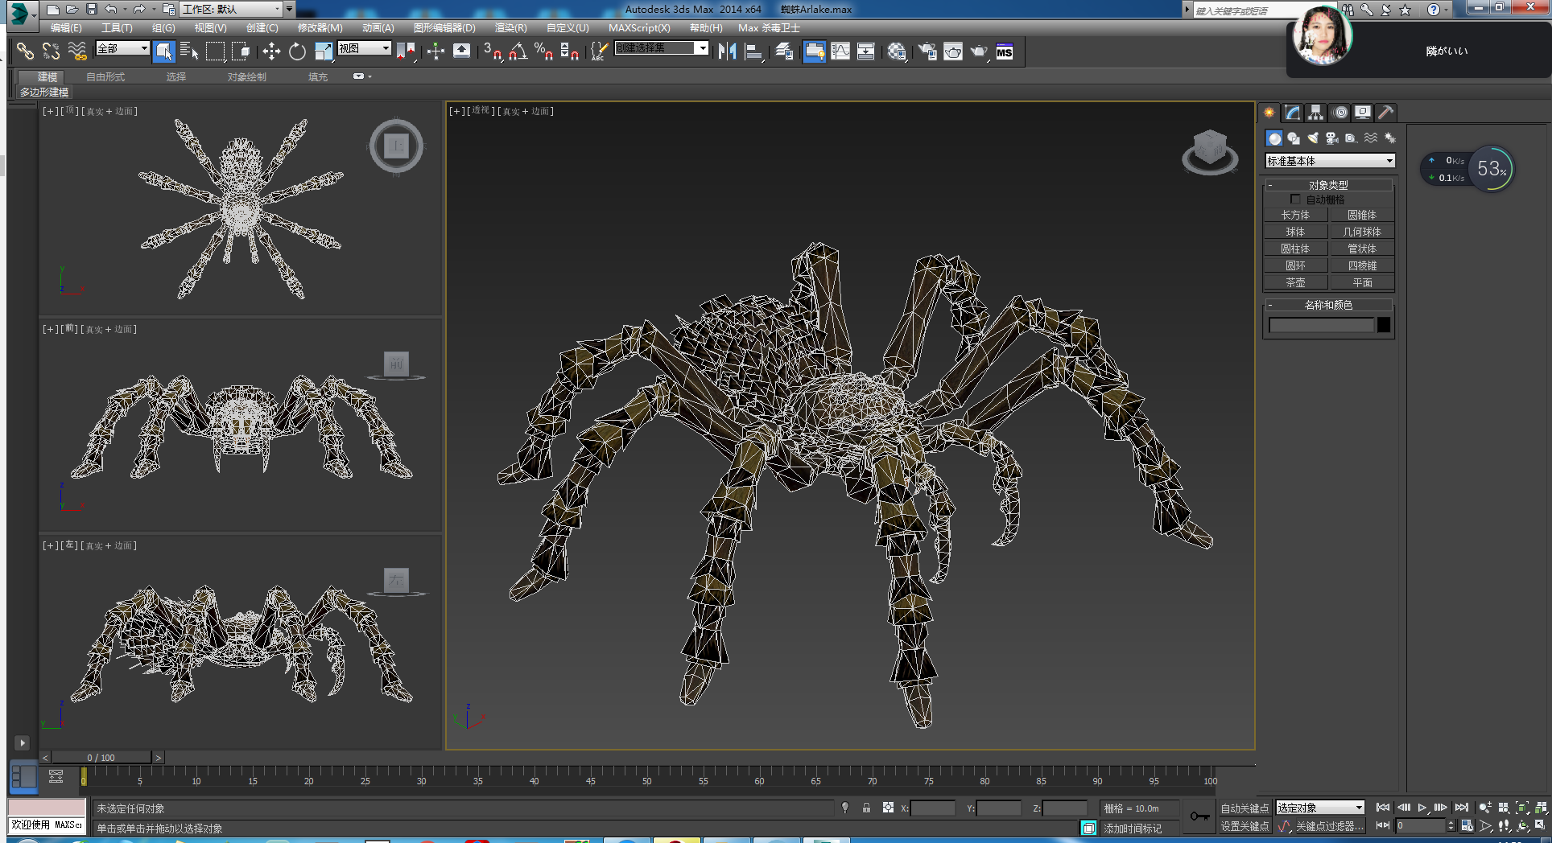Select the Select and Move tool
Viewport: 1552px width, 843px height.
[271, 51]
